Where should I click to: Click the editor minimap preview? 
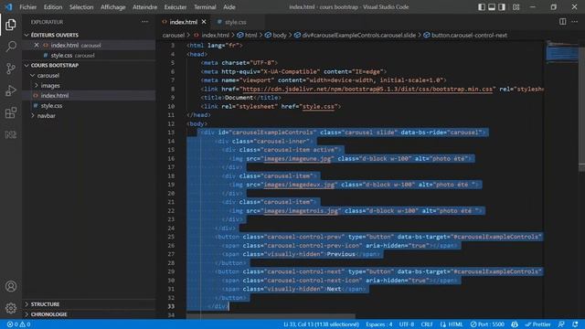tap(562, 53)
